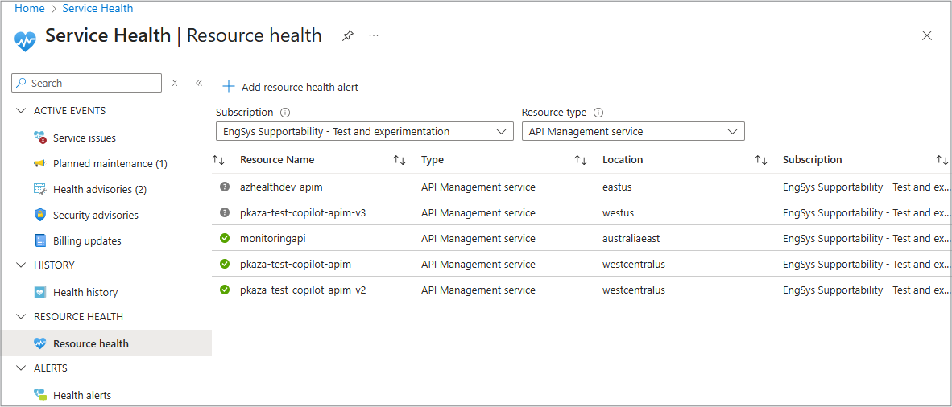Collapse the ACTIVE EVENTS section

(21, 111)
